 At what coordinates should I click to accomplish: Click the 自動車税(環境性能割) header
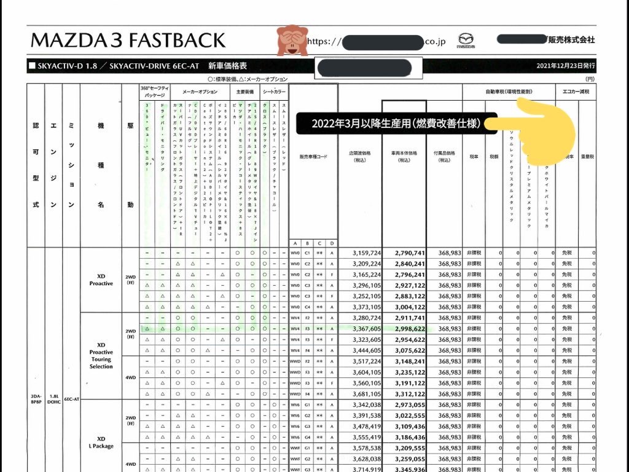(x=509, y=92)
